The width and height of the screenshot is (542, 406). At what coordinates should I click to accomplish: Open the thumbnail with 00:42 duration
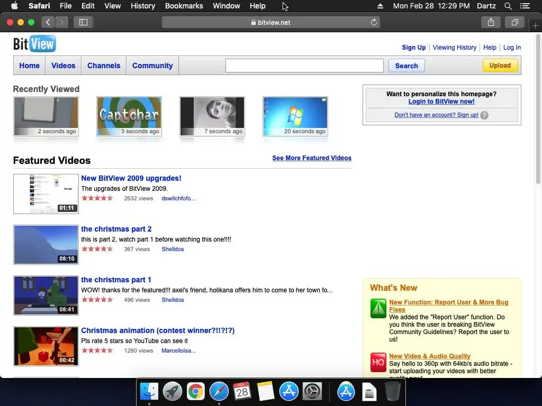pos(46,346)
